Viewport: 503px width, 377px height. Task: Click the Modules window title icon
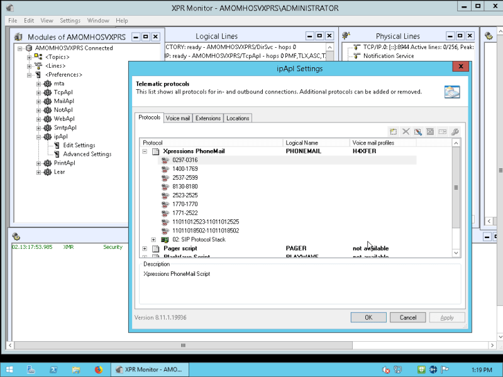18,37
